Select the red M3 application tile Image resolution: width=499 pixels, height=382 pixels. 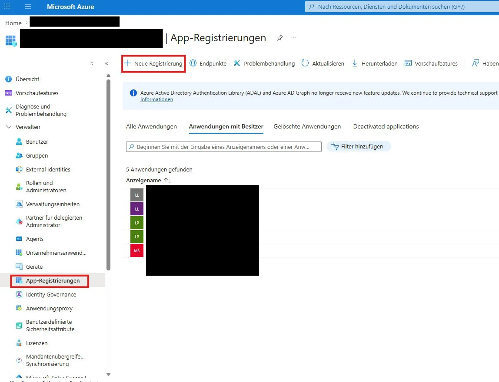pos(137,251)
